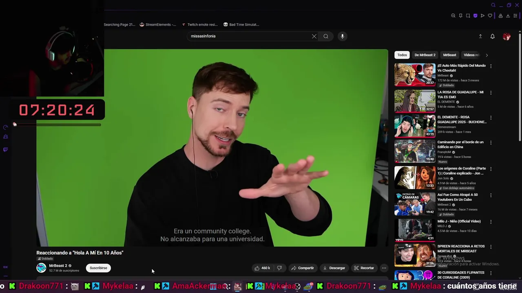Click Suscribirse button for MrBeast 2

98,268
